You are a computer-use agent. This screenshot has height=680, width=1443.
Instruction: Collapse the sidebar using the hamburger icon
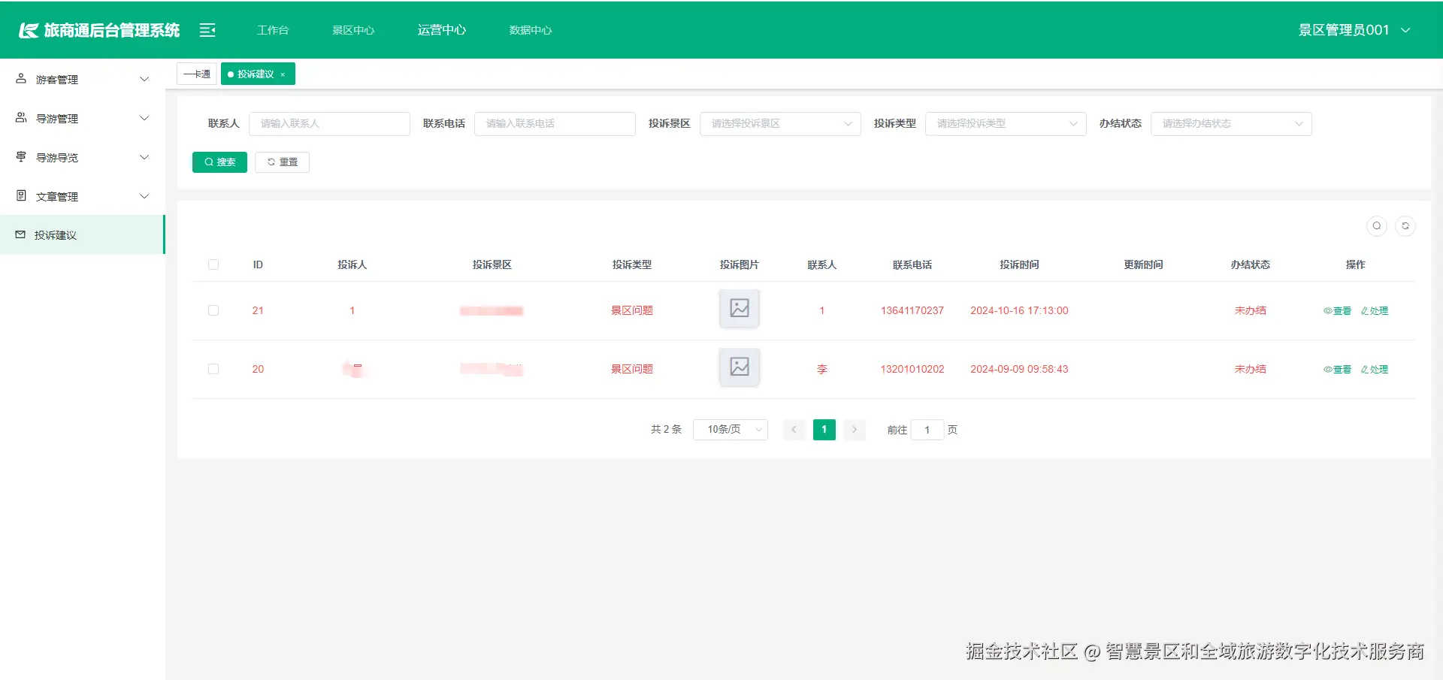207,30
